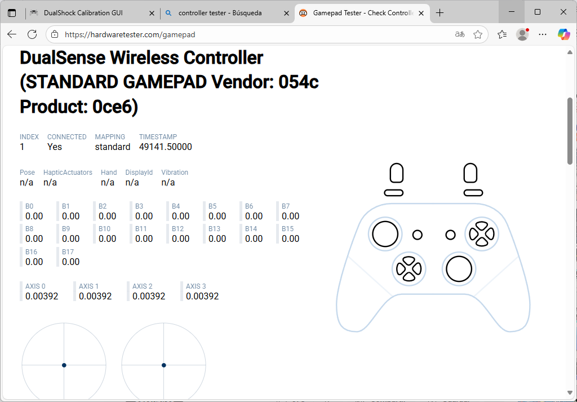The height and width of the screenshot is (402, 577).
Task: Click the D-pad cluster on diagram
Action: coord(409,269)
